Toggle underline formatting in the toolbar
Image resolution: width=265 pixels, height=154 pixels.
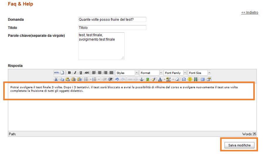[x=81, y=73]
